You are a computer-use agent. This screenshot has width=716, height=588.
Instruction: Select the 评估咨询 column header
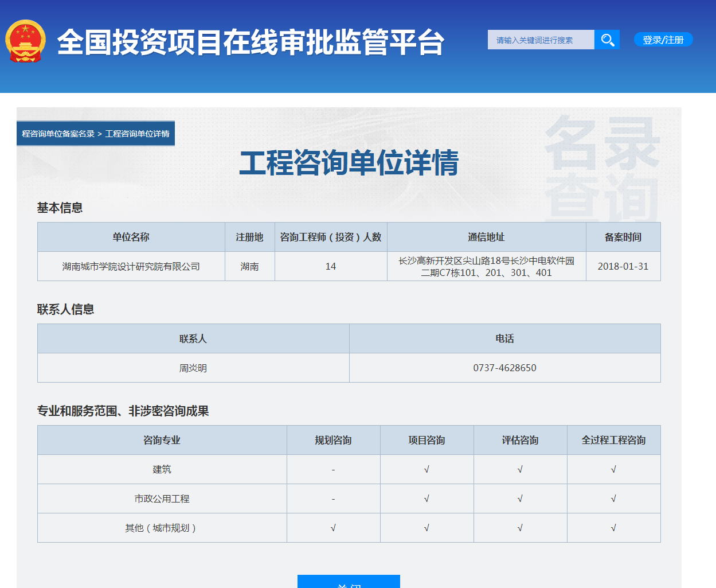tap(521, 440)
